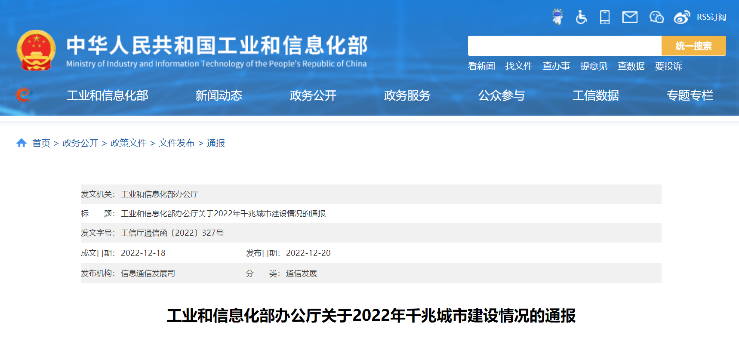Click the WeChat icon
This screenshot has width=739, height=338.
point(656,17)
